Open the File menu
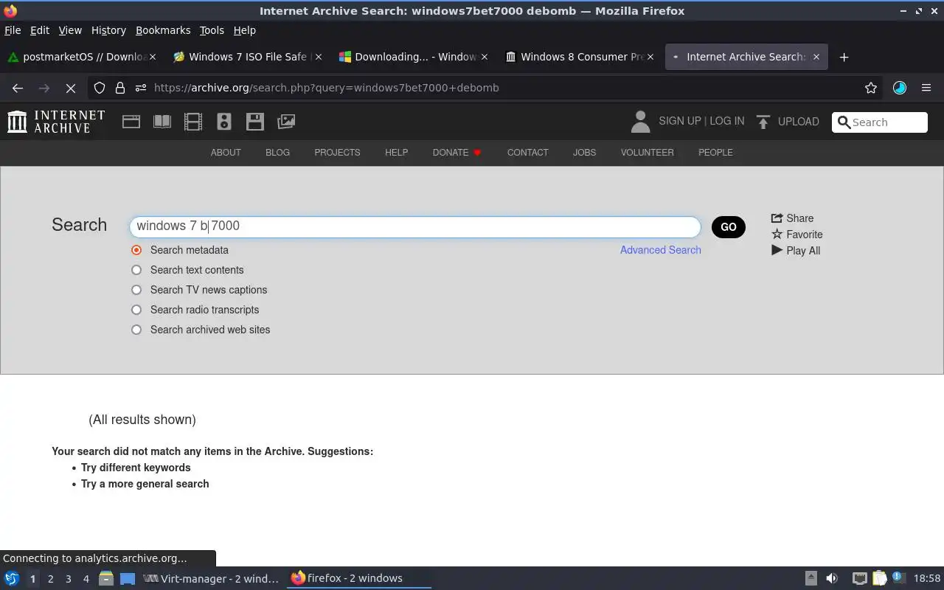The height and width of the screenshot is (590, 944). (x=13, y=30)
